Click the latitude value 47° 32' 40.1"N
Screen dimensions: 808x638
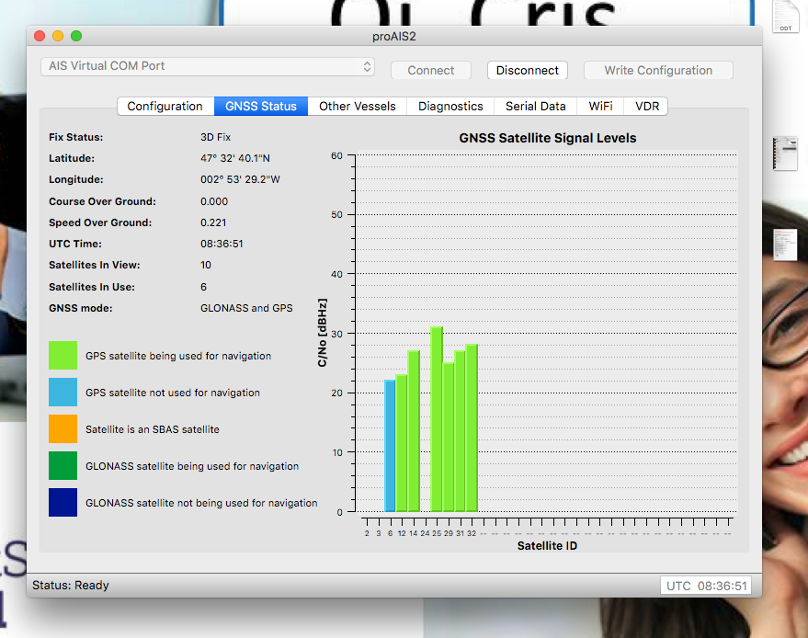[x=235, y=158]
